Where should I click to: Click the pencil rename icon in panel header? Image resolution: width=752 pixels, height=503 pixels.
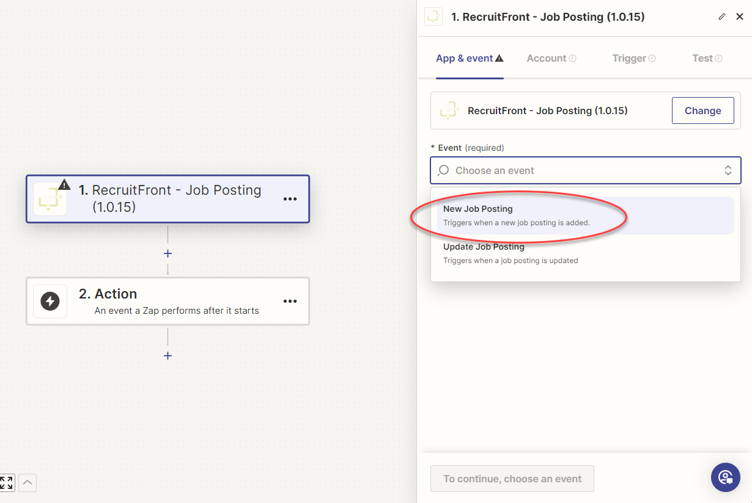[722, 17]
